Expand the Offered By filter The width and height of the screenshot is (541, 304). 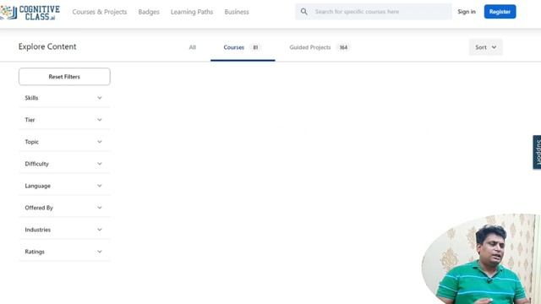[64, 208]
